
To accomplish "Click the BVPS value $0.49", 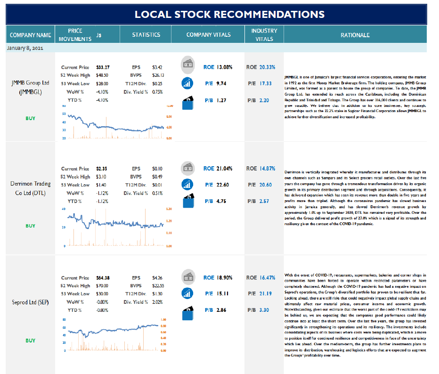I will [157, 177].
